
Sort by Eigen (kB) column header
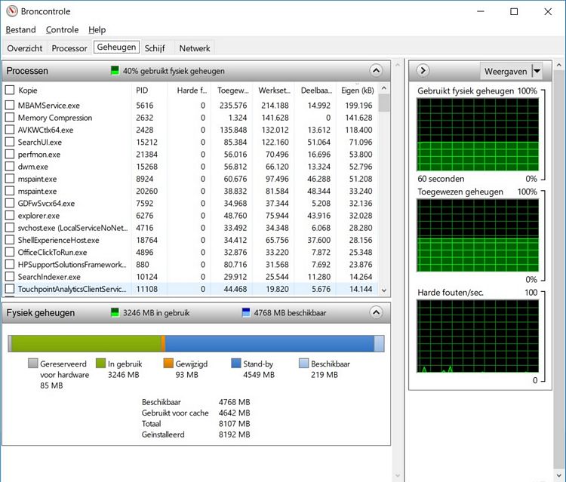tap(358, 91)
